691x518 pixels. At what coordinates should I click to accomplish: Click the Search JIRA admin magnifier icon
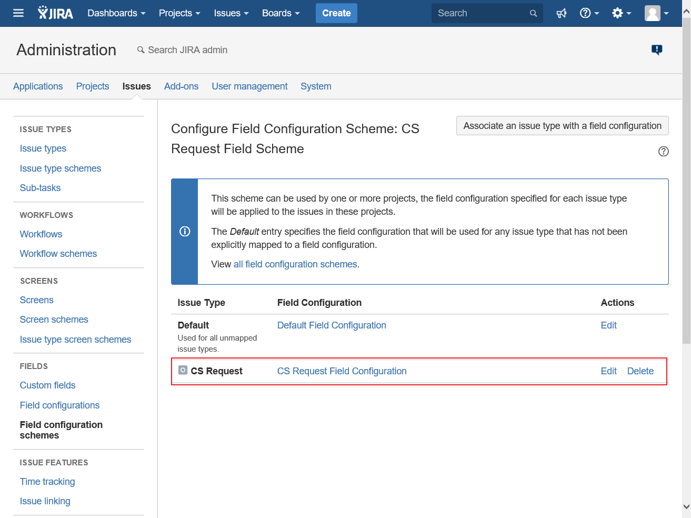(x=141, y=50)
